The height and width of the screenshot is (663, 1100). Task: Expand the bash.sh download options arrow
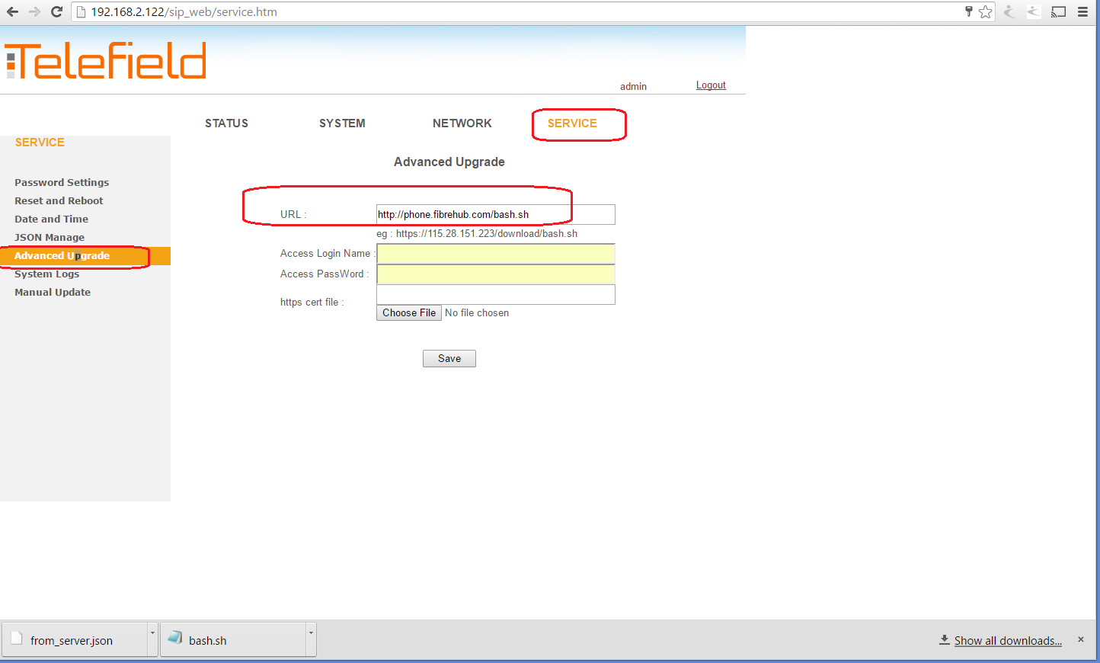[x=311, y=633]
